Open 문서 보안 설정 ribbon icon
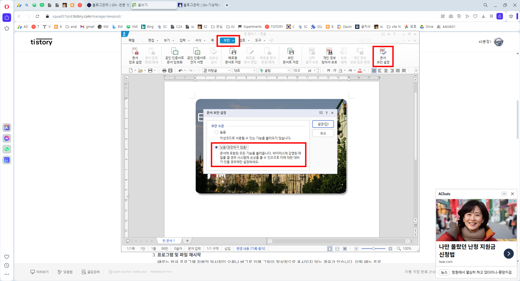Screen dimensions: 520x281 click(383, 56)
